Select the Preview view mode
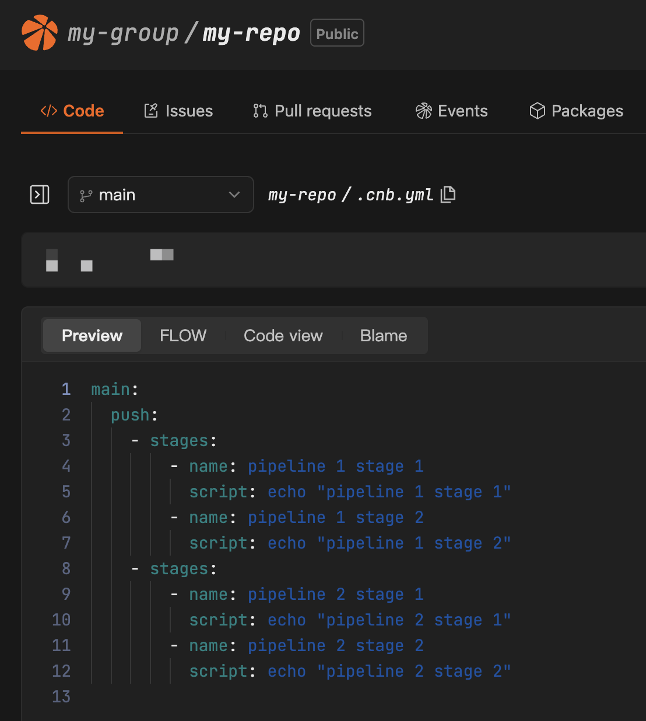646x721 pixels. coord(92,335)
